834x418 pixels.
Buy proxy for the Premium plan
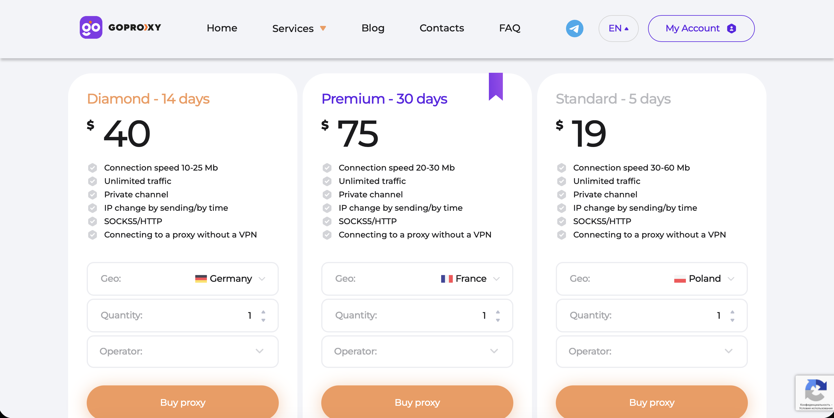(417, 402)
